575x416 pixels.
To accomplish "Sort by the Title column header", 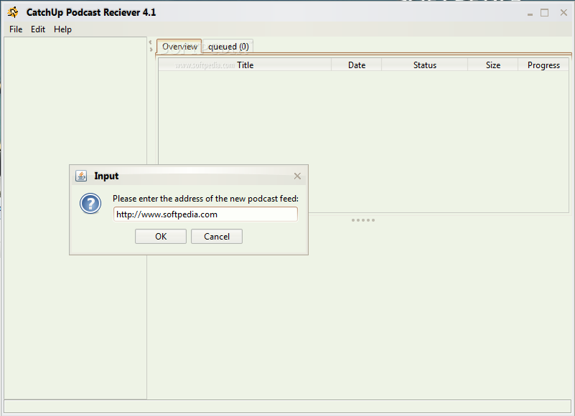I will click(x=245, y=65).
